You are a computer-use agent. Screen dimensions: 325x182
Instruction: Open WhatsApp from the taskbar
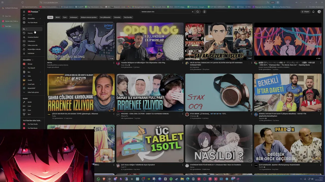(x=98, y=179)
